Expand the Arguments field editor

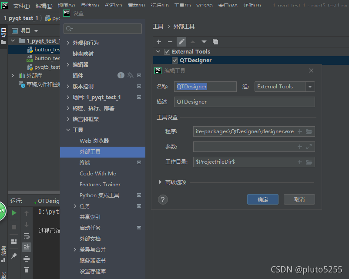[x=309, y=147]
